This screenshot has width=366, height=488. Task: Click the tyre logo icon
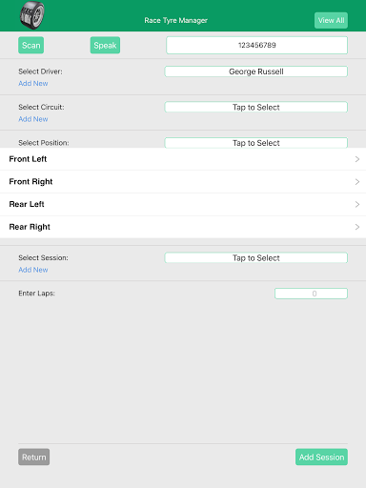(32, 15)
